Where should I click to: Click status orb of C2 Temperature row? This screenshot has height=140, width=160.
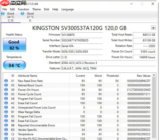coord(6,134)
